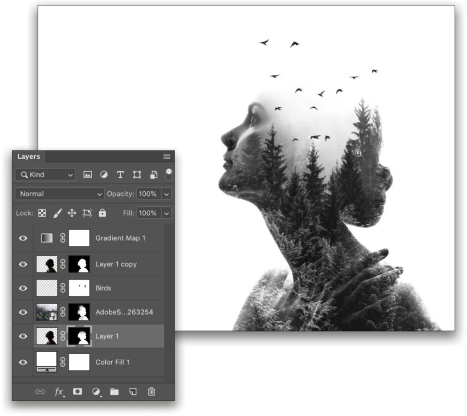Add a layer mask using the mask icon

(78, 391)
